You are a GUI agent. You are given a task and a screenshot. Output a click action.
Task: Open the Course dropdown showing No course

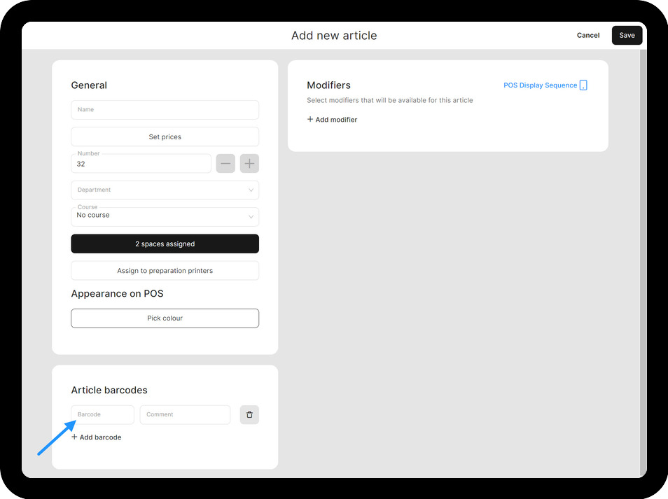(165, 216)
